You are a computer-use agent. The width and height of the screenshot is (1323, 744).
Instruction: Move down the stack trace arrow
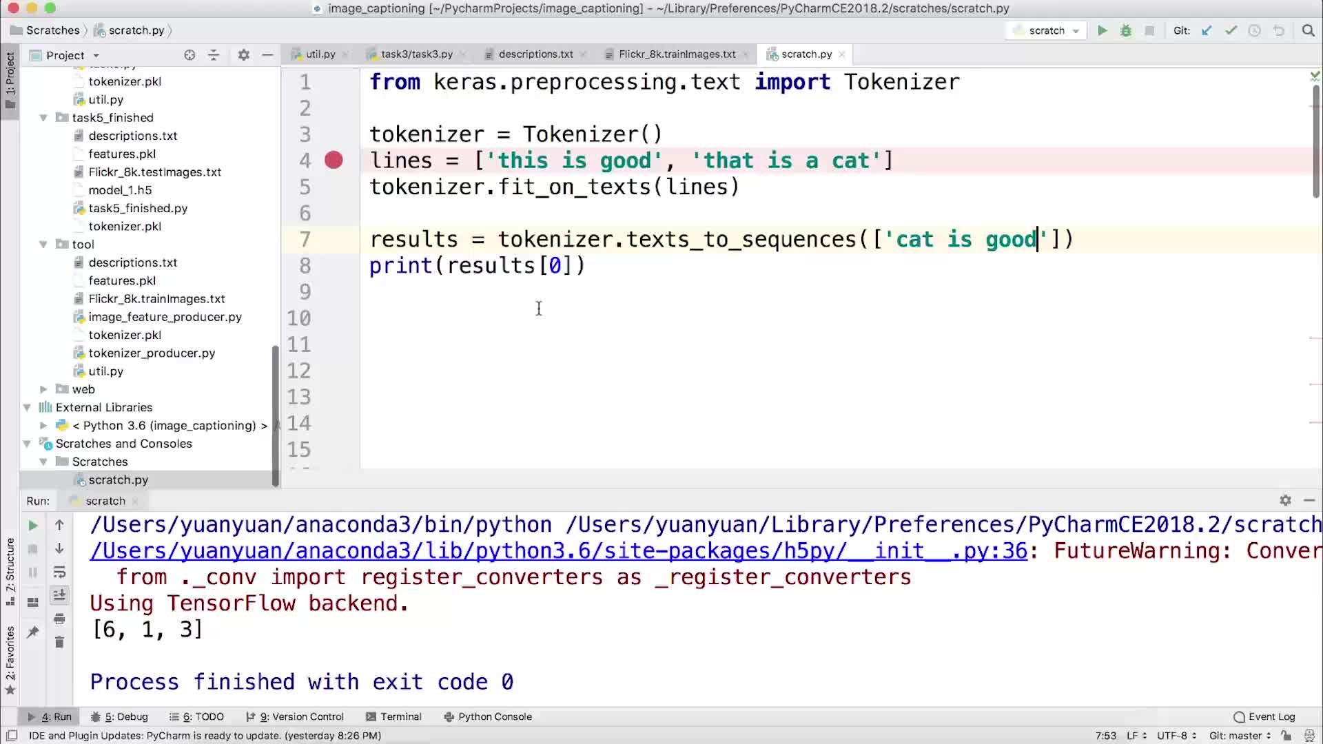click(59, 548)
